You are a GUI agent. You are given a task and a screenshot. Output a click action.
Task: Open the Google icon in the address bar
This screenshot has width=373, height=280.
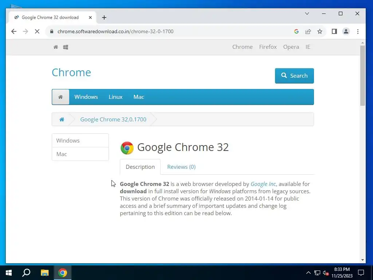point(297,31)
